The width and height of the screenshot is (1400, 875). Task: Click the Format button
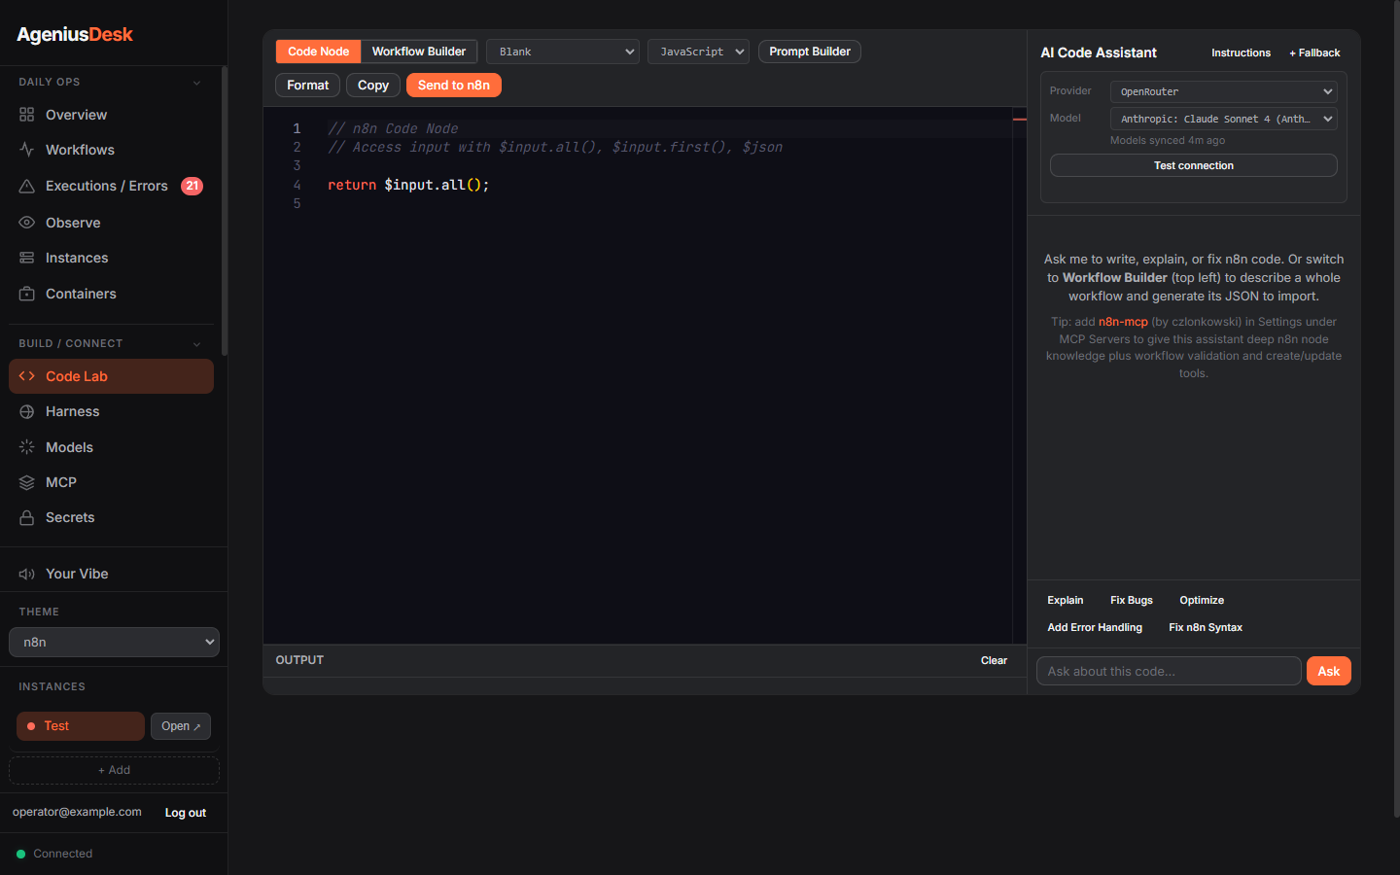307,86
